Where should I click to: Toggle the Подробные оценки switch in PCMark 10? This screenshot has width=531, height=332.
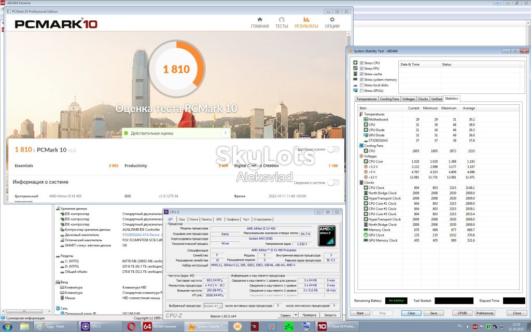333,149
